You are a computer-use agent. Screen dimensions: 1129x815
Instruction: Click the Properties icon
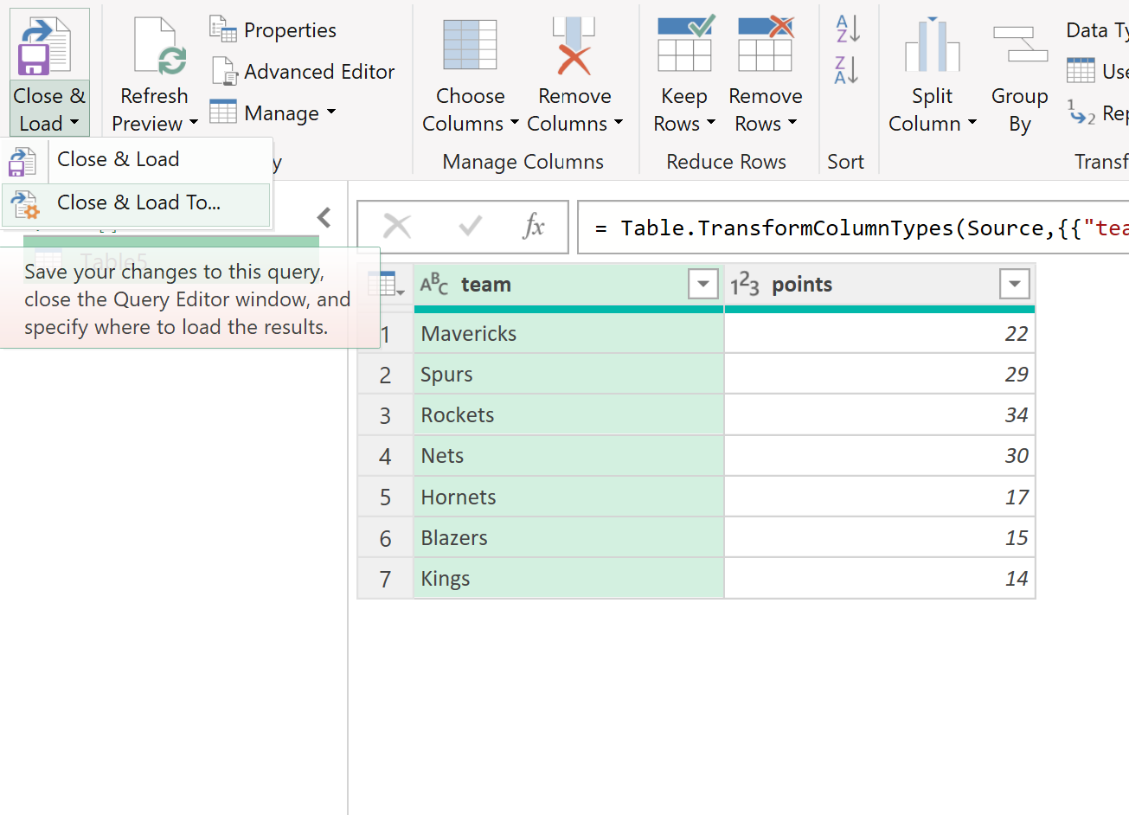click(x=223, y=29)
